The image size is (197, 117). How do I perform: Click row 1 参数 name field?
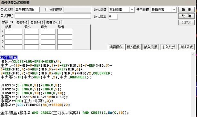[13, 32]
